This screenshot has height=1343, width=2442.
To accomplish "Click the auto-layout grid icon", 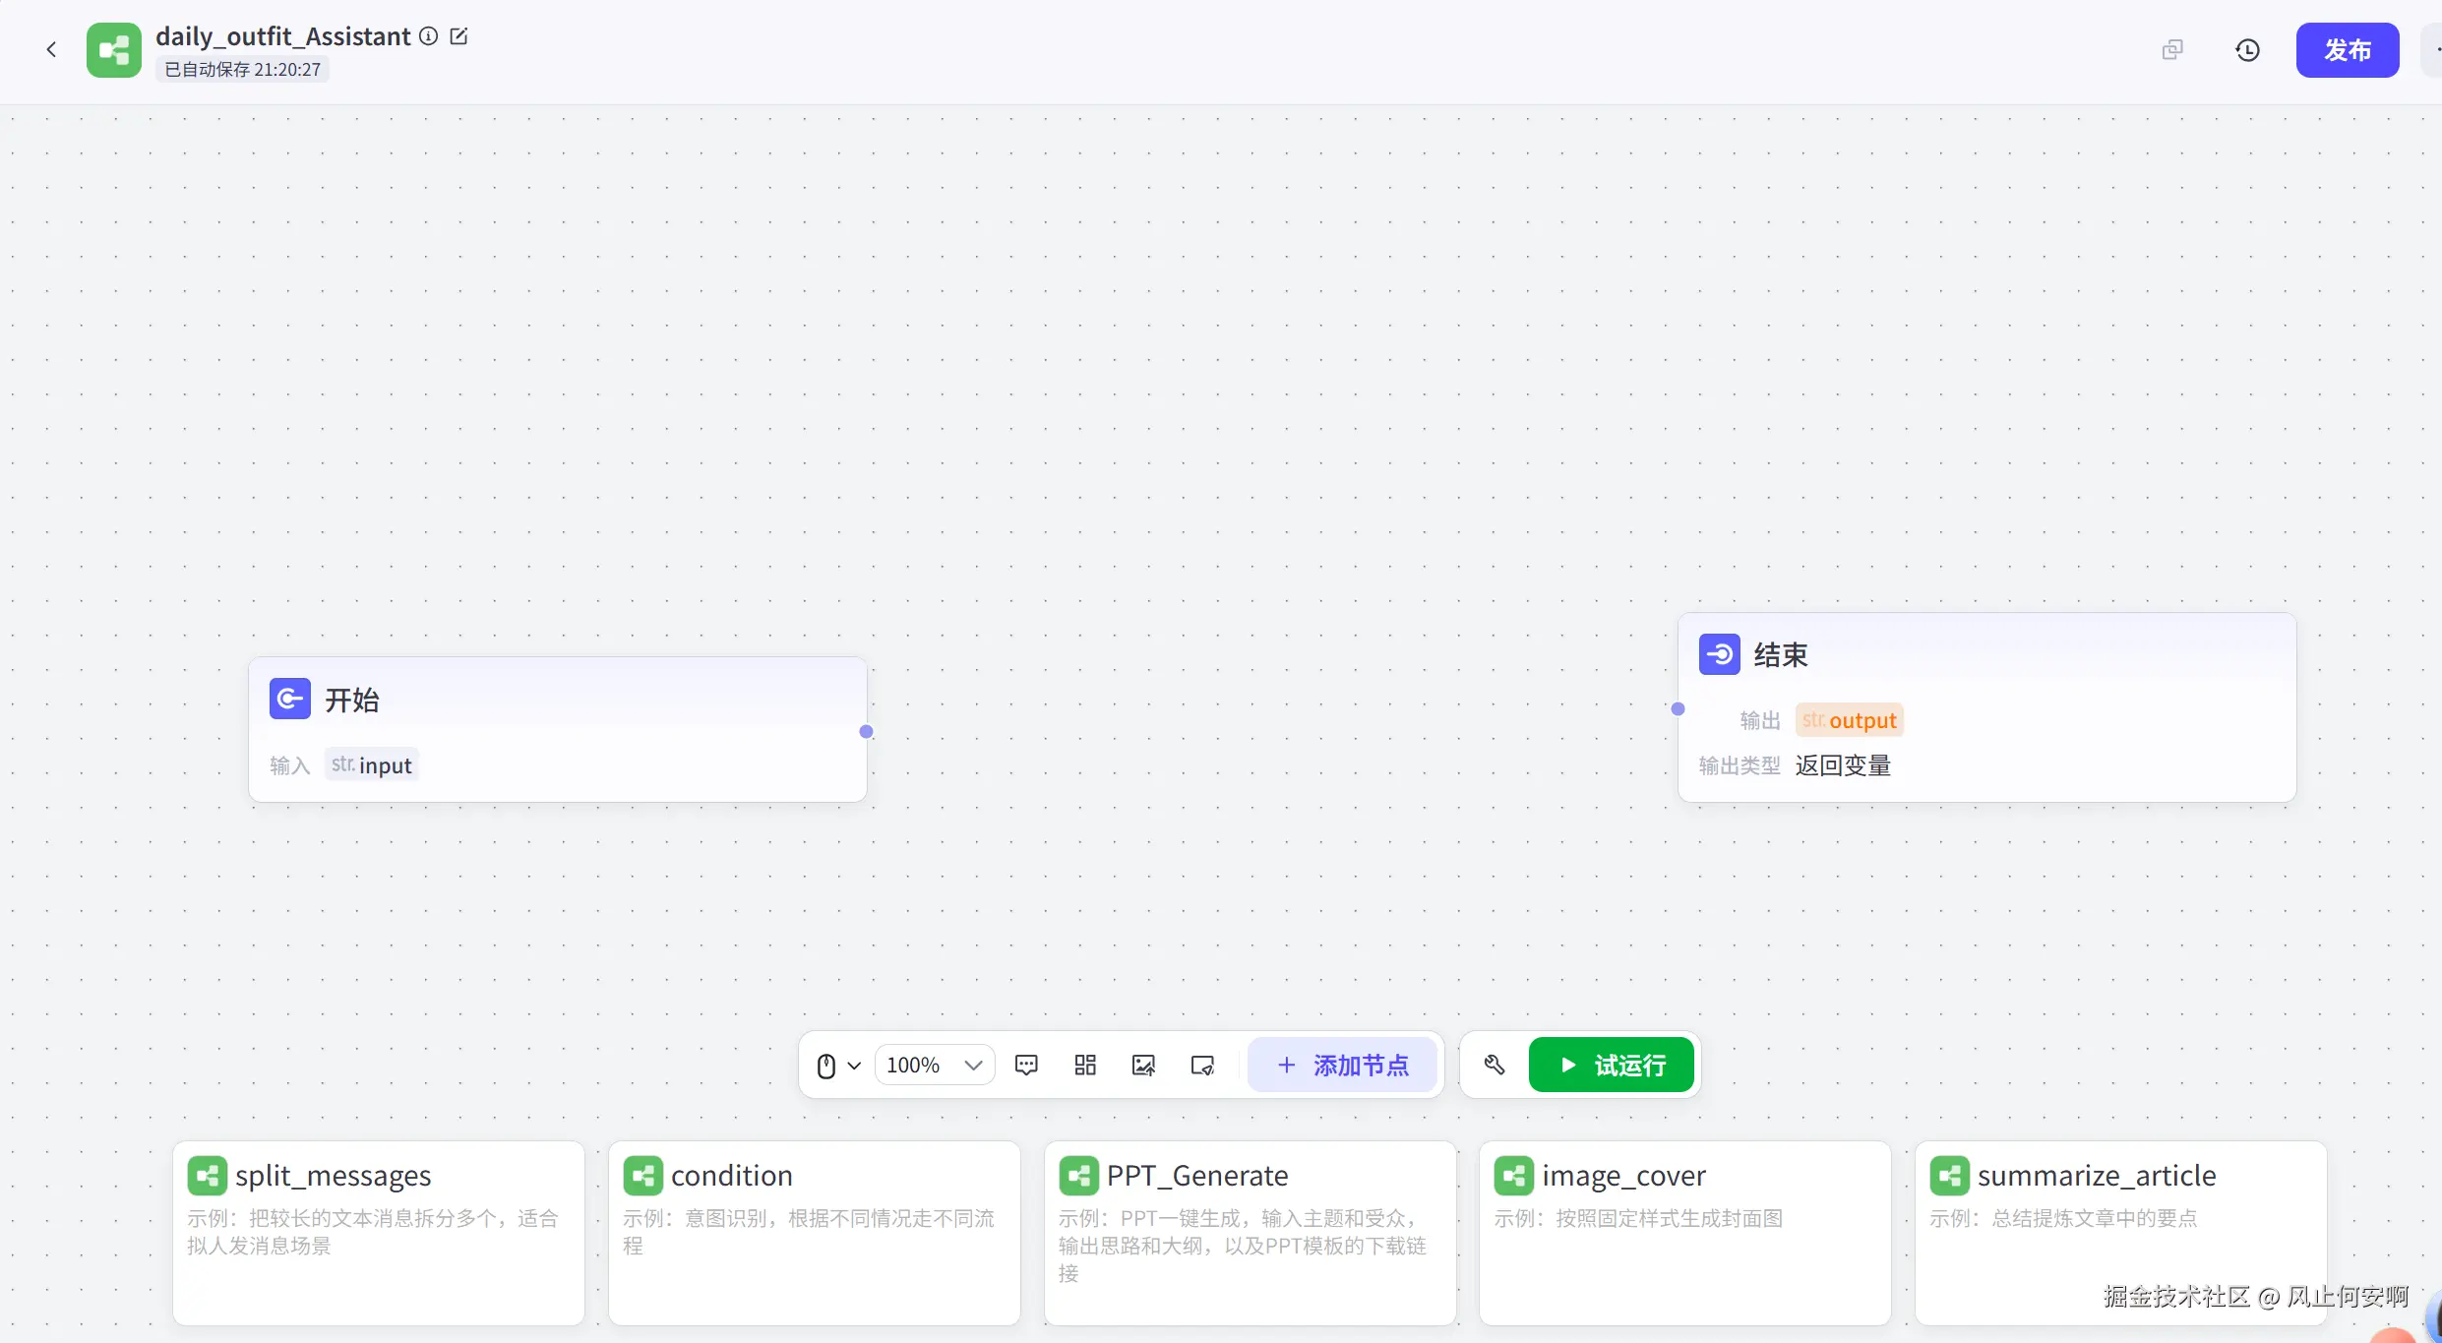I will click(1085, 1065).
